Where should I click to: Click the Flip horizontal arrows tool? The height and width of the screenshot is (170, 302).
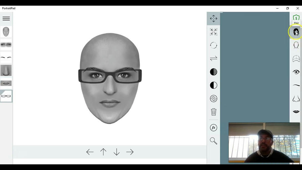(x=213, y=58)
